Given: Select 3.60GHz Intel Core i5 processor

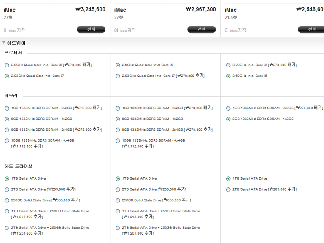Looking at the screenshot, I should point(228,76).
